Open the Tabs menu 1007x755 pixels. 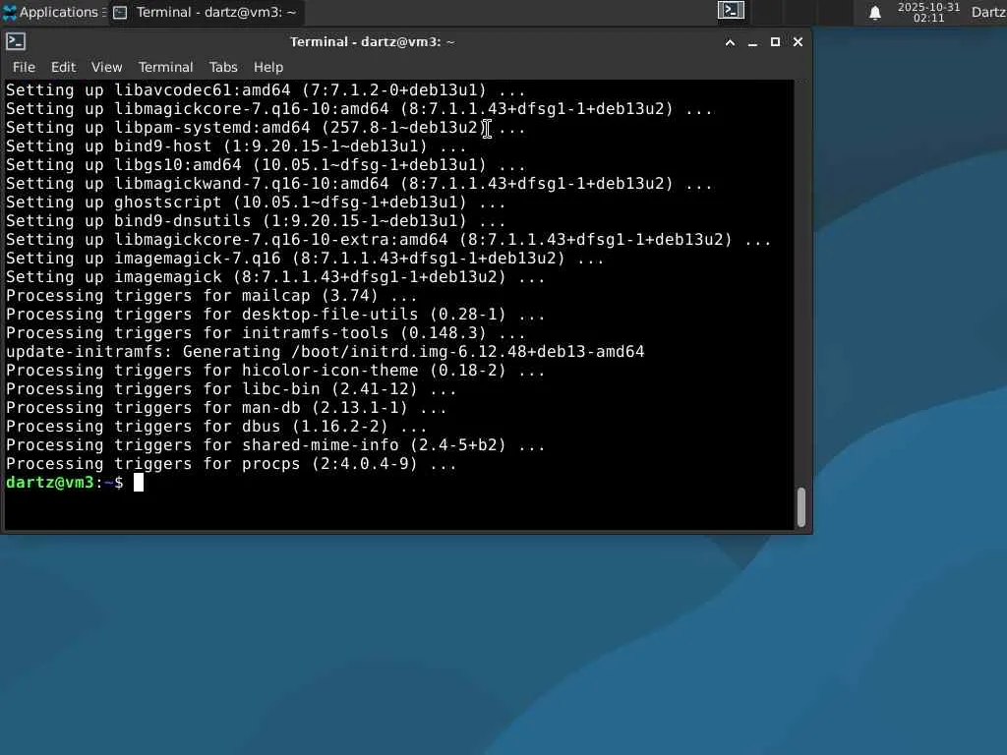pos(223,67)
